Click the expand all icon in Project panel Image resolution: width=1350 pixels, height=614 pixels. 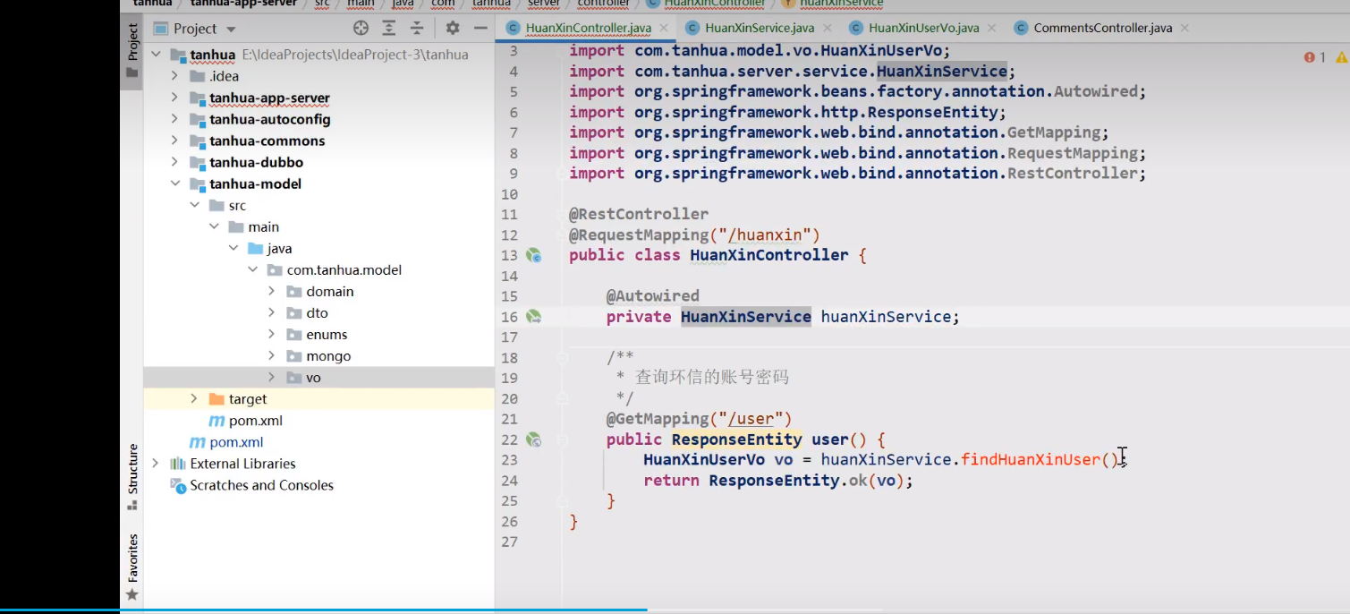tap(389, 29)
